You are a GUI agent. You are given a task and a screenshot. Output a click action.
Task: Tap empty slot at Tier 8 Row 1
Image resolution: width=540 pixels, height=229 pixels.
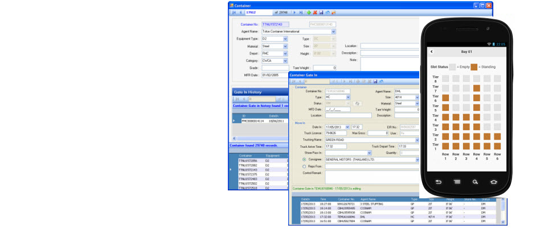tap(445, 78)
